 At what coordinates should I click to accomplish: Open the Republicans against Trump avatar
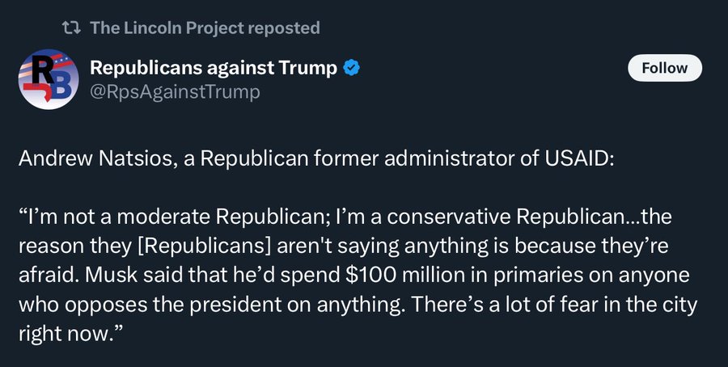tap(49, 79)
